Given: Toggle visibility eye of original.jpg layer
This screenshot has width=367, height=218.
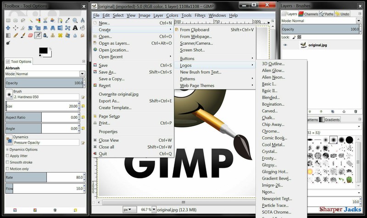Looking at the screenshot, I should [285, 45].
